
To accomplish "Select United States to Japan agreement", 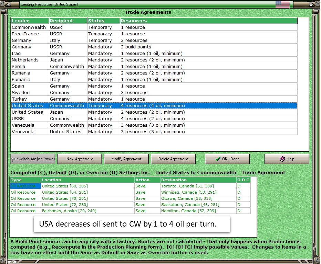I will coord(154,112).
